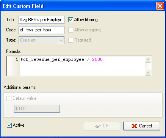Enable the Default value checkbox
Screen dimensions: 166x138
point(9,98)
